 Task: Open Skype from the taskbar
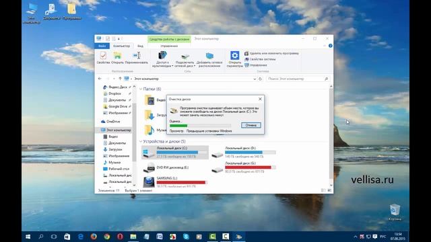[186, 237]
